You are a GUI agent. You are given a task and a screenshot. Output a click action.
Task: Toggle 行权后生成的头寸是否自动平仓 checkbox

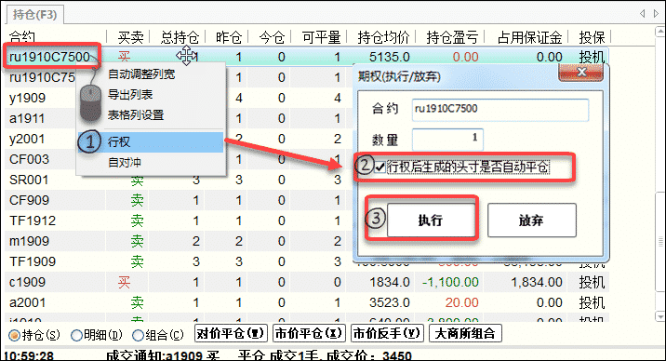(x=380, y=167)
